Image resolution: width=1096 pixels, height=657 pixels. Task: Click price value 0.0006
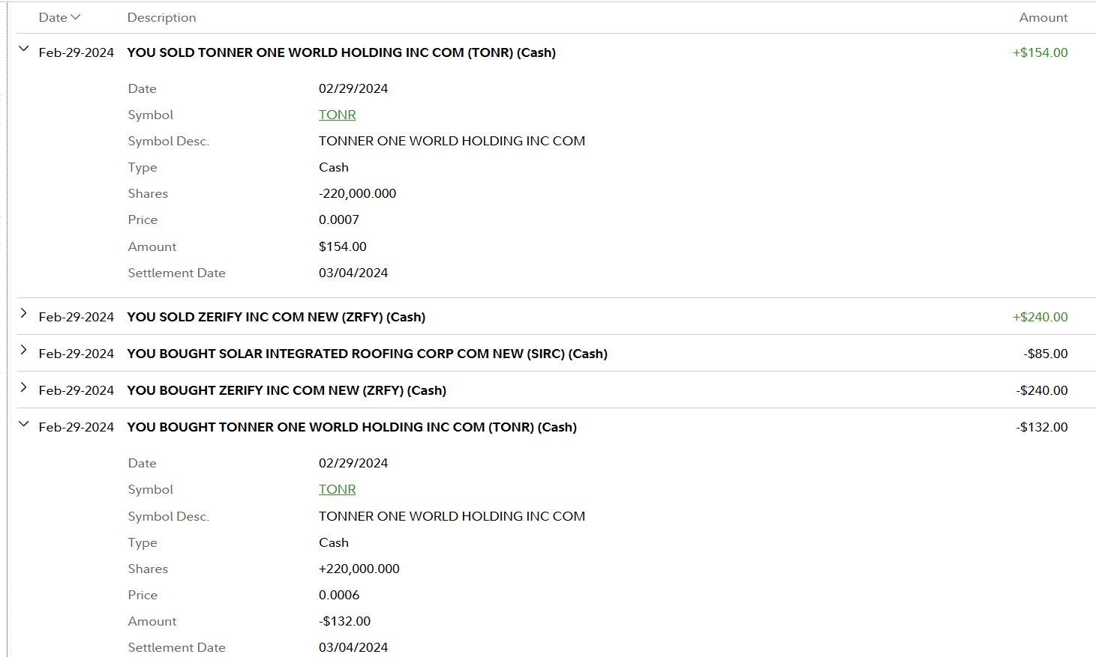(x=339, y=595)
